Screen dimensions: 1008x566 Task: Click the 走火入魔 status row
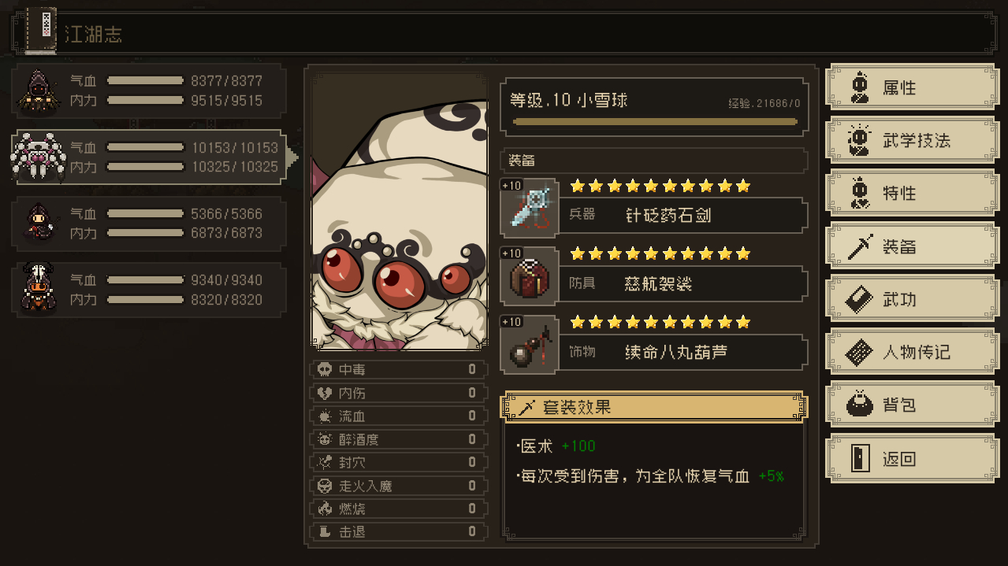(399, 486)
